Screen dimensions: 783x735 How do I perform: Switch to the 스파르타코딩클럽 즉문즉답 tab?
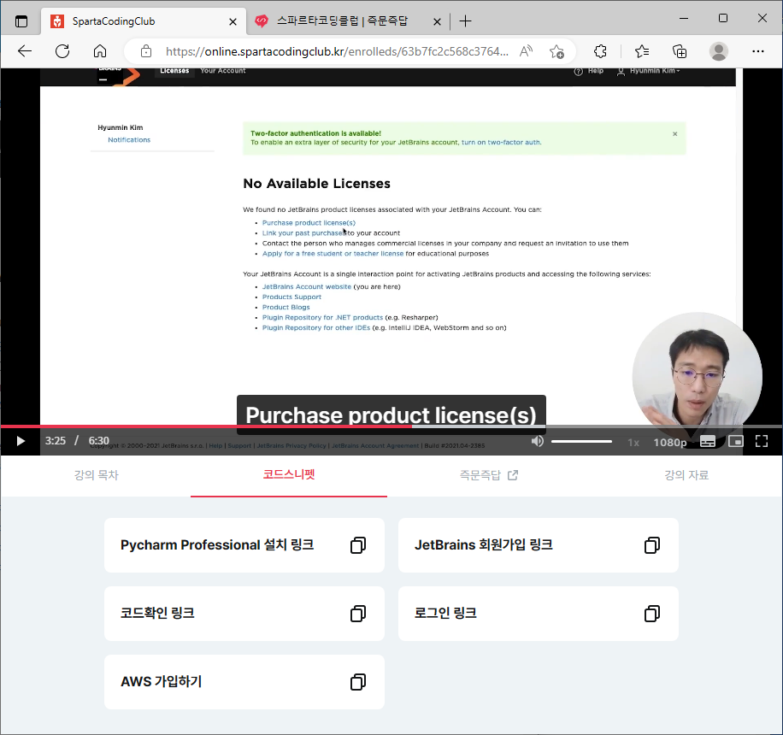coord(348,21)
